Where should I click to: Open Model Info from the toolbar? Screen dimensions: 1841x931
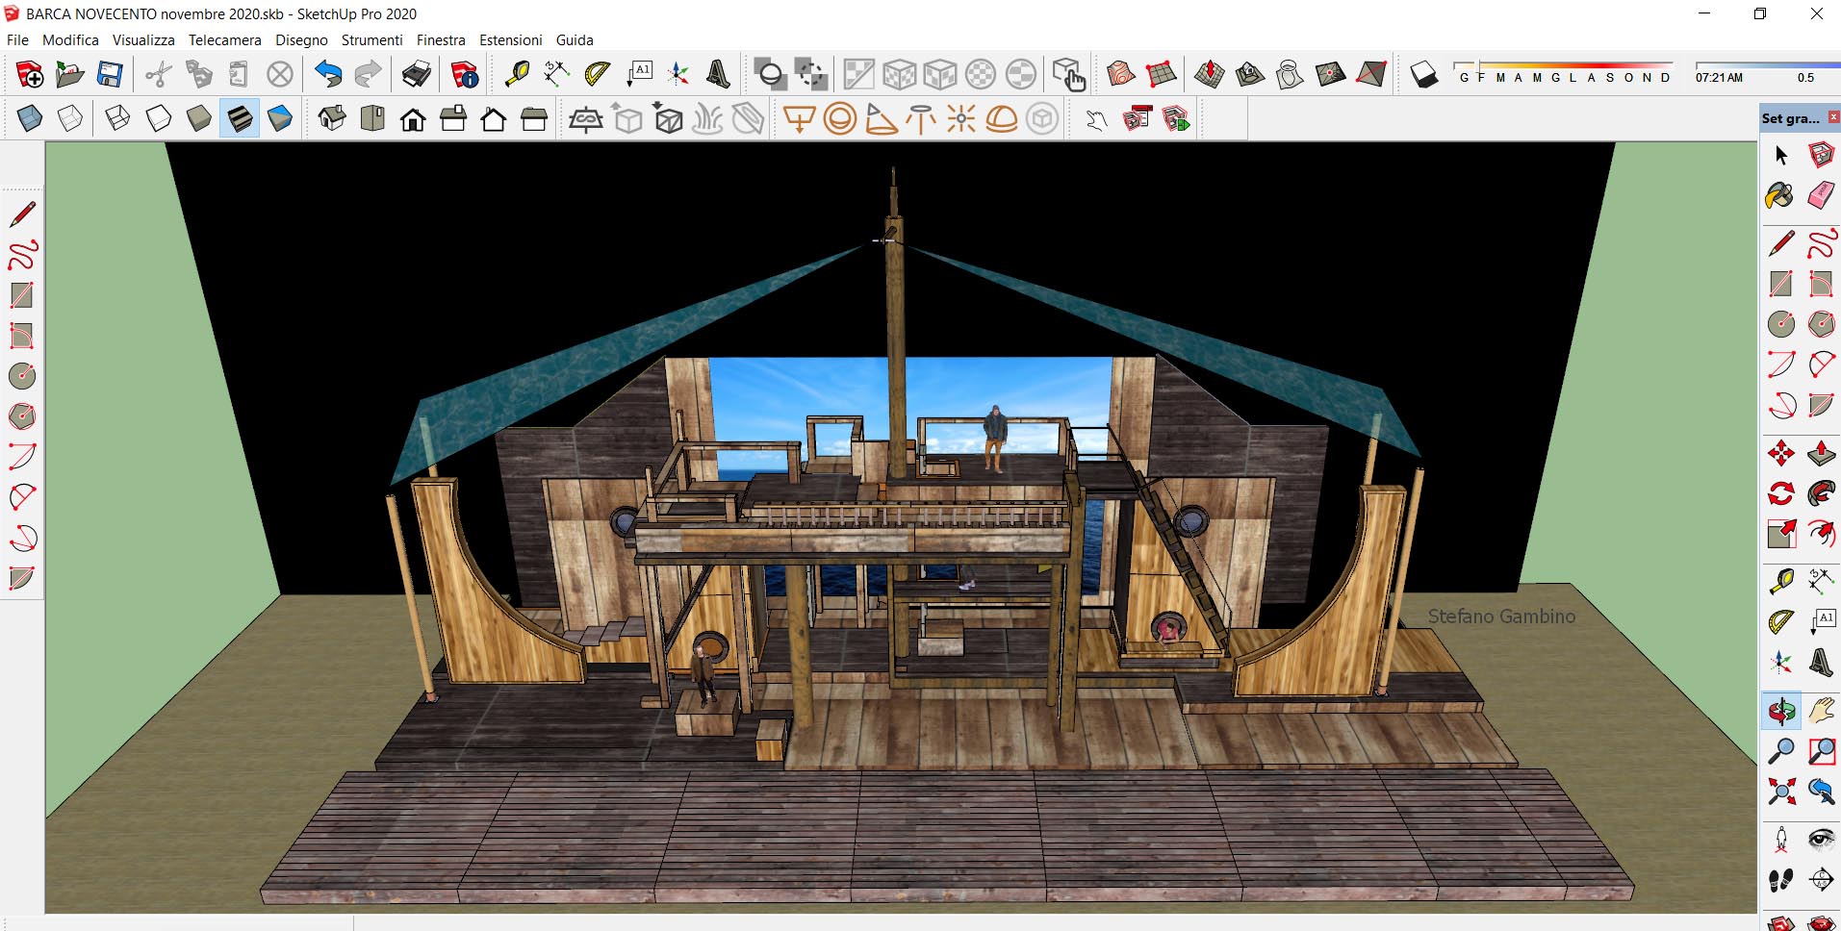click(x=465, y=74)
